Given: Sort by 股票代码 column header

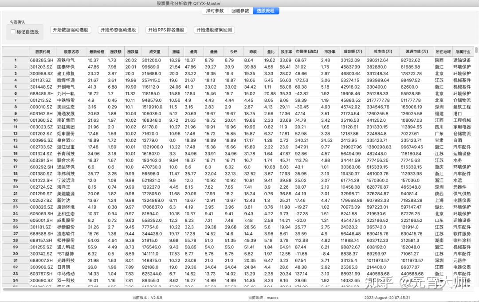Looking at the screenshot, I should pyautogui.click(x=43, y=52).
